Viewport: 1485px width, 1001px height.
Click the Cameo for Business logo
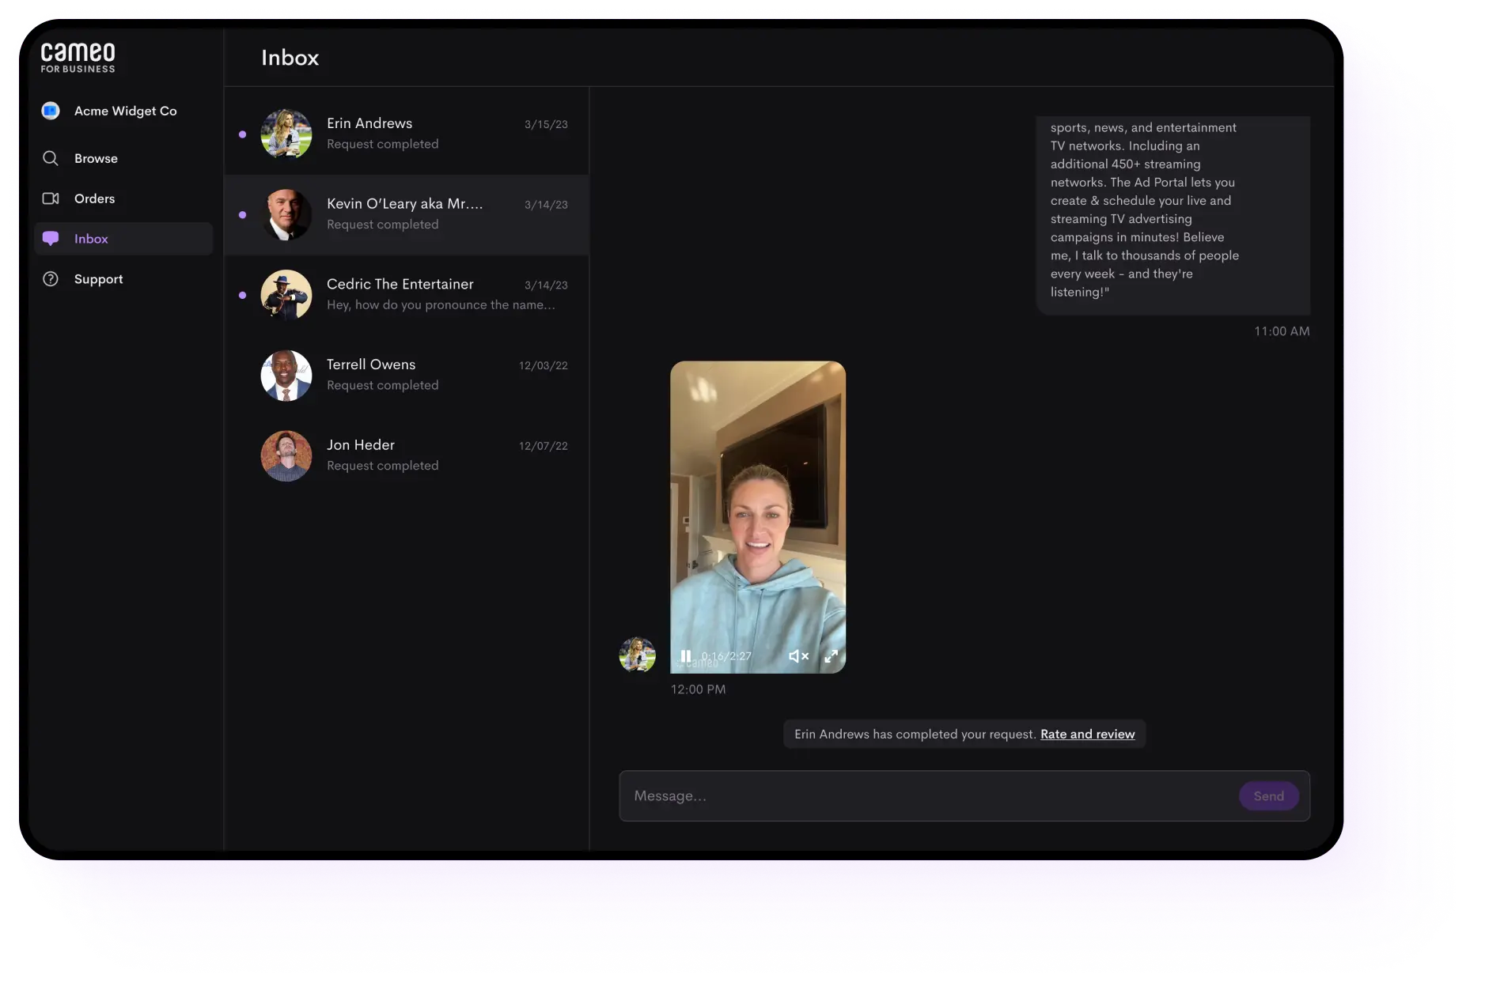(78, 58)
